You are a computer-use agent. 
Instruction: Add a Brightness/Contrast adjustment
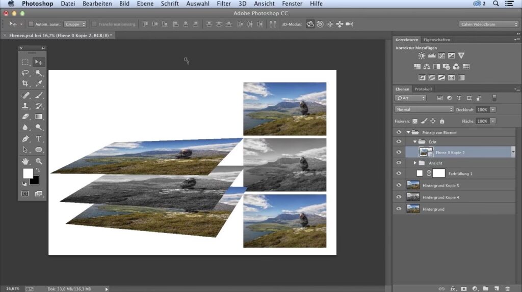pyautogui.click(x=422, y=55)
